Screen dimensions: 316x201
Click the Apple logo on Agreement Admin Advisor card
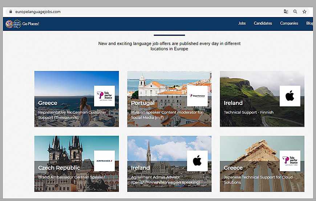point(197,161)
